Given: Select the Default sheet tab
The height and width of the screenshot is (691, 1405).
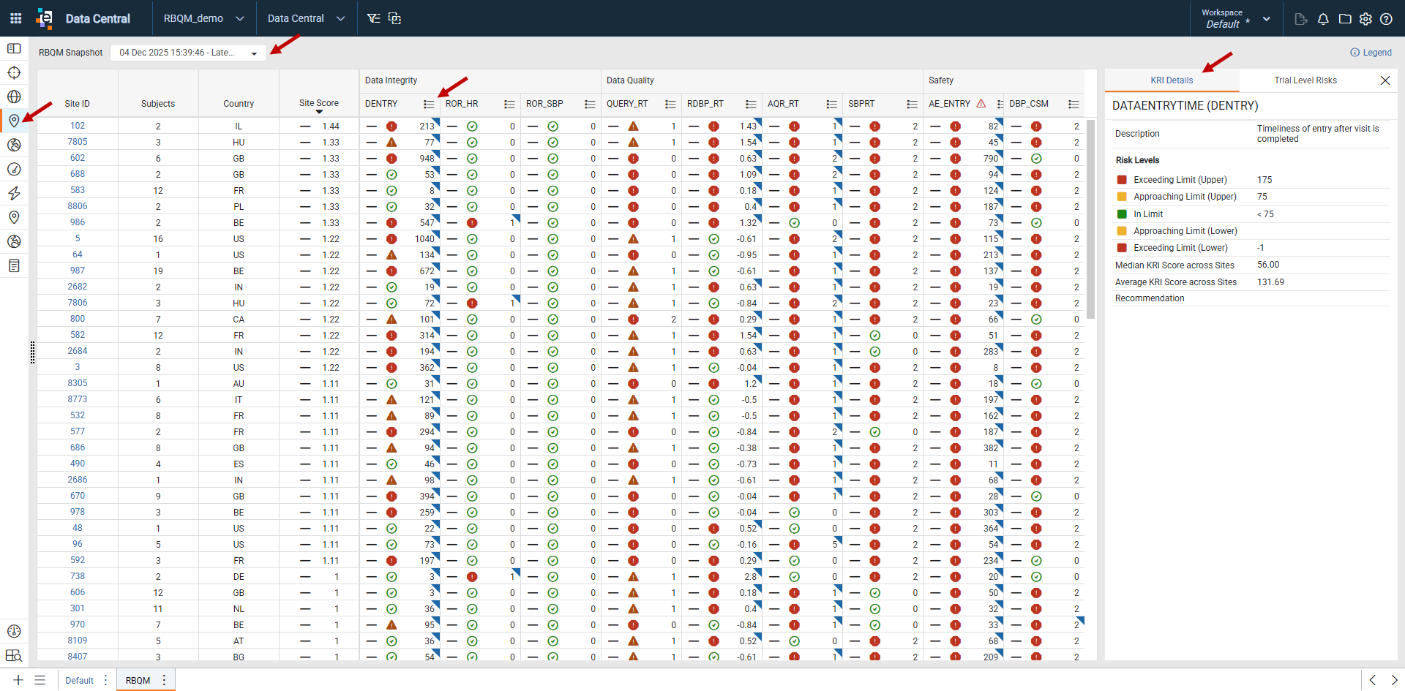Looking at the screenshot, I should click(x=79, y=680).
